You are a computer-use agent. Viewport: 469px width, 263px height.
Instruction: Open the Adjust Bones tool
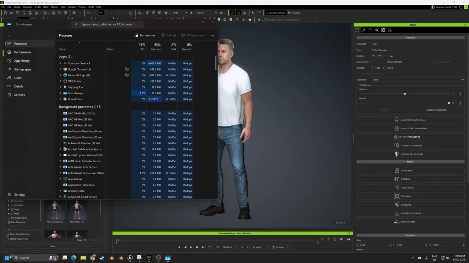tap(407, 187)
